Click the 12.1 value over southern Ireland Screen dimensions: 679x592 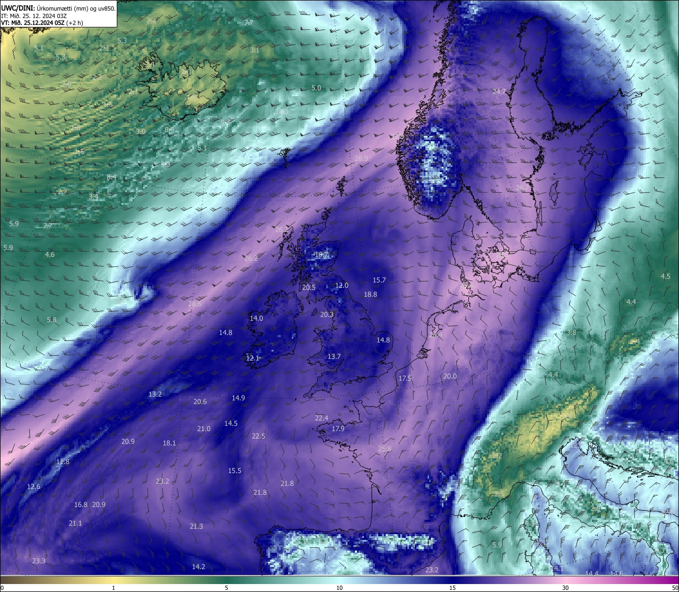pos(253,358)
